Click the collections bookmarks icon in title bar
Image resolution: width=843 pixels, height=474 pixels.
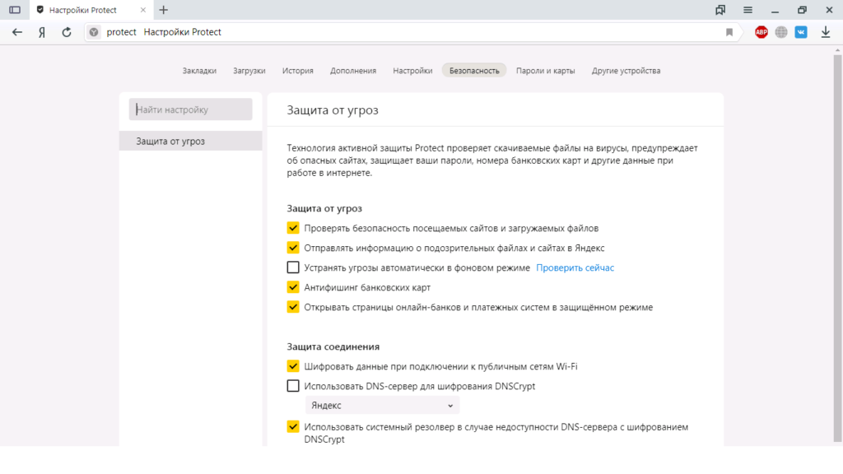720,10
